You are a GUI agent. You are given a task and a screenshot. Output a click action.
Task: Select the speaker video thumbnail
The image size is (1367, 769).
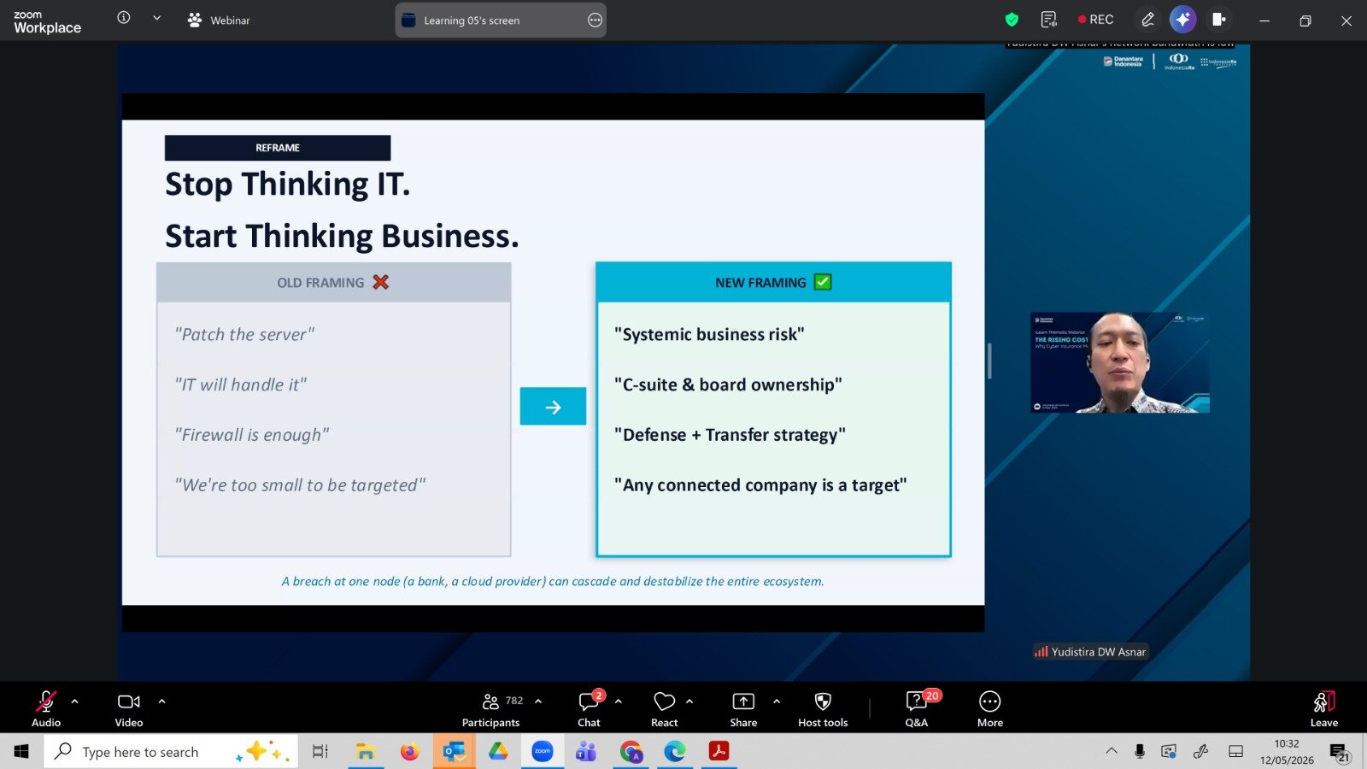click(1120, 362)
